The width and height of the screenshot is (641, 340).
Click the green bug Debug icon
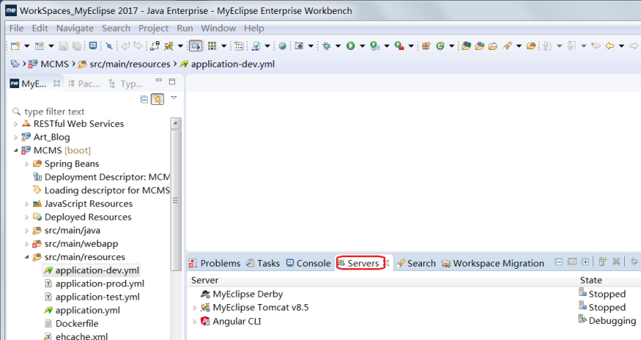(326, 46)
